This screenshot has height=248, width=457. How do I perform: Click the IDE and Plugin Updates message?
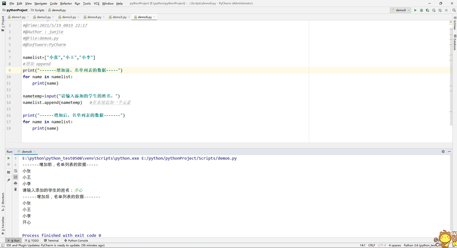56,245
